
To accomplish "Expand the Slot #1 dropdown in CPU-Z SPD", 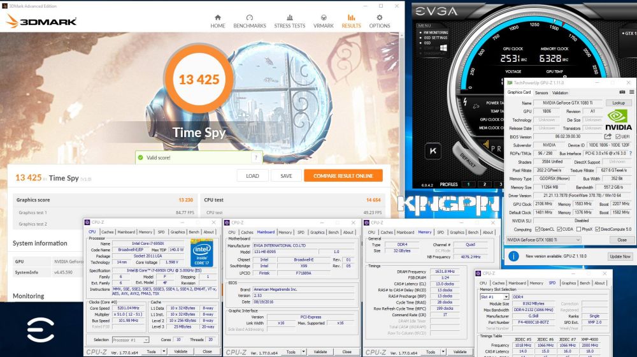I will (x=495, y=297).
